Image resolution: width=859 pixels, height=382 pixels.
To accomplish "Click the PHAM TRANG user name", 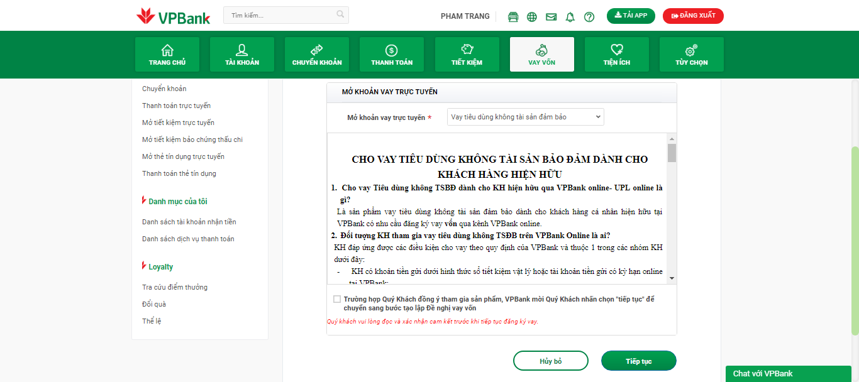I will [x=465, y=16].
